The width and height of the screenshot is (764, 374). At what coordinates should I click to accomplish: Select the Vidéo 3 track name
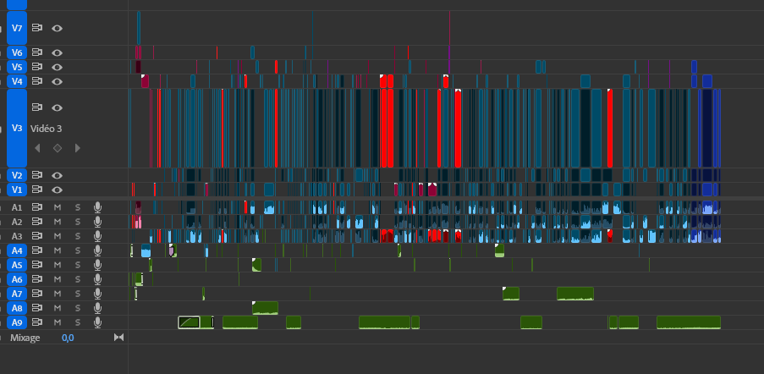coord(46,129)
